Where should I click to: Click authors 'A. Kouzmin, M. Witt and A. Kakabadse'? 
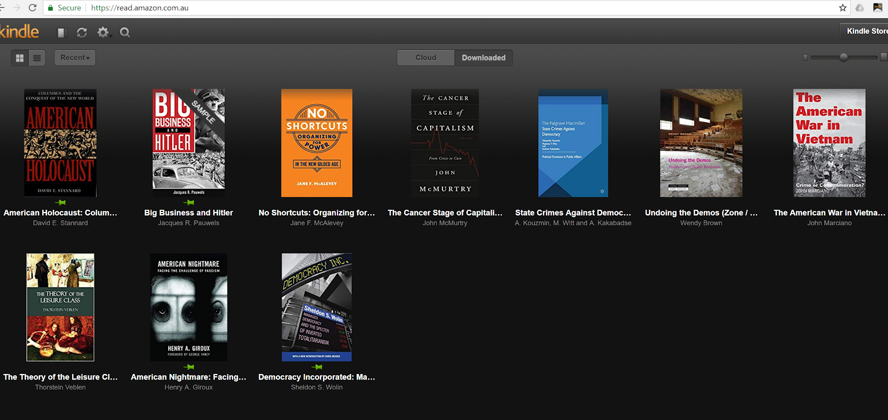(573, 223)
